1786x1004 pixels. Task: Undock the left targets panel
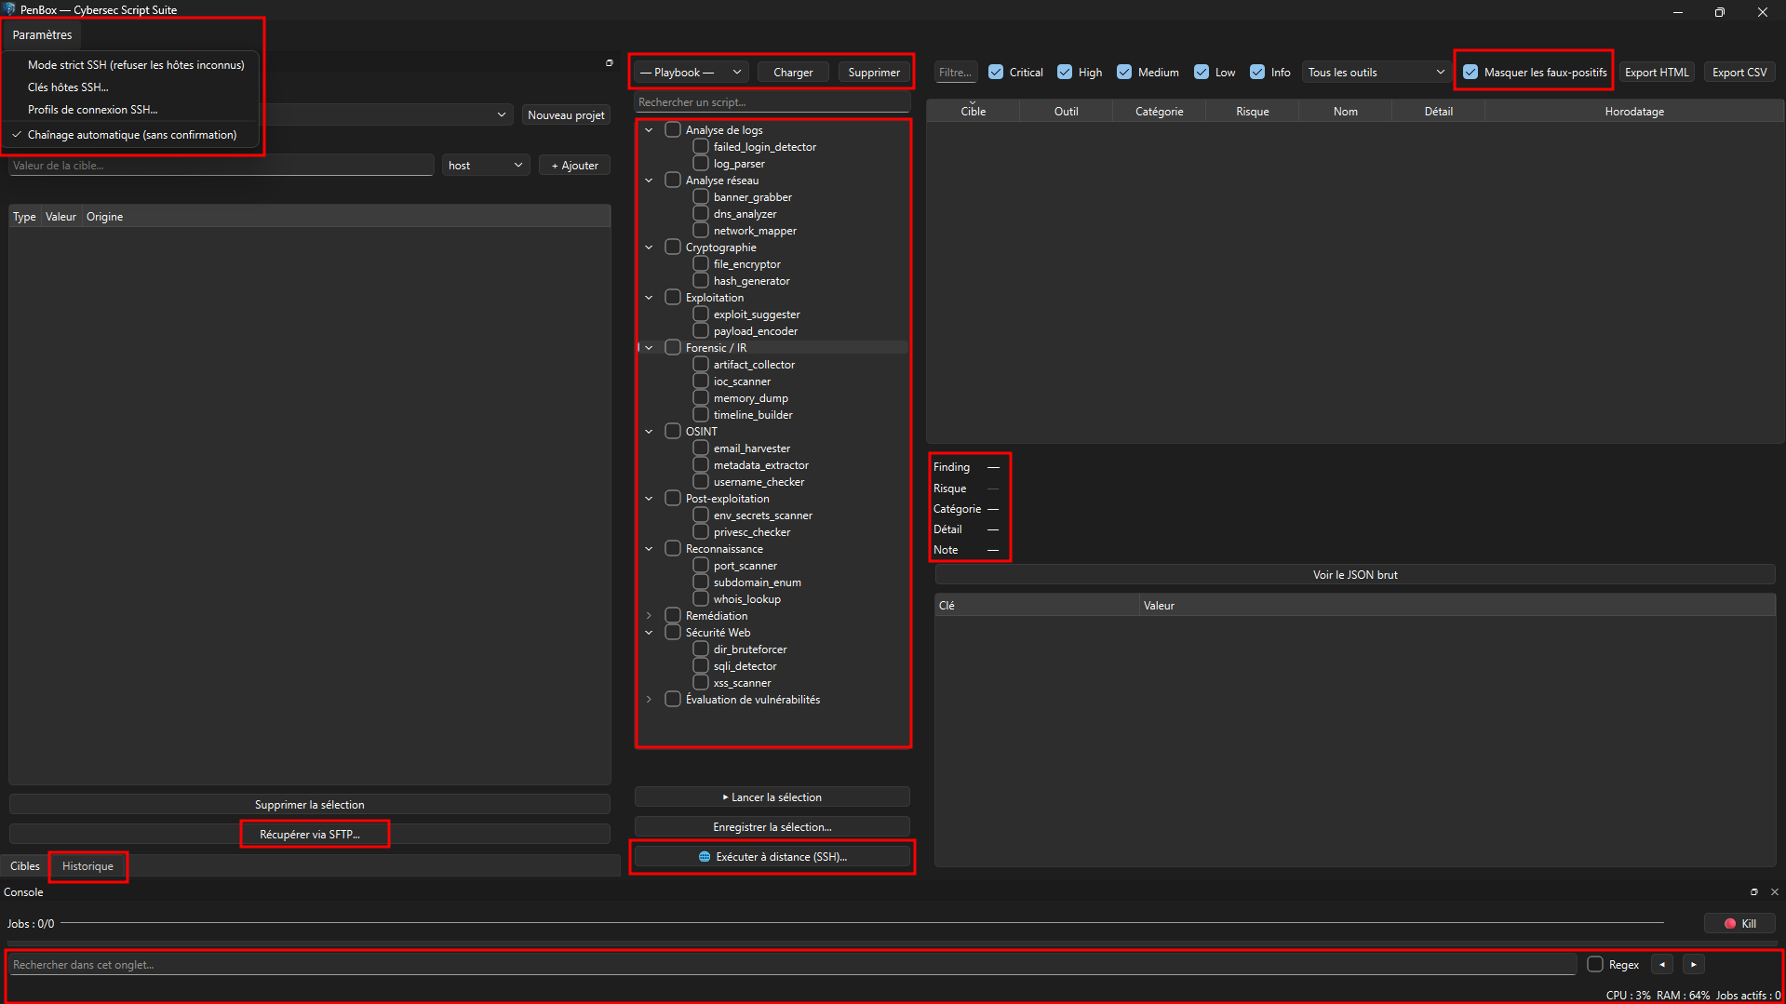(610, 62)
